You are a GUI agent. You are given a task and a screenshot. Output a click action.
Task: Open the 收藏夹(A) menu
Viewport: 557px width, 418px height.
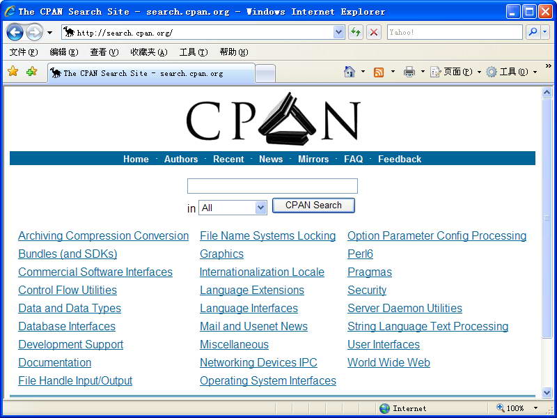click(x=149, y=52)
